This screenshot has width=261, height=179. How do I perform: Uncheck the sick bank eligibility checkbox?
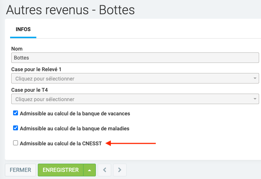tap(15, 128)
